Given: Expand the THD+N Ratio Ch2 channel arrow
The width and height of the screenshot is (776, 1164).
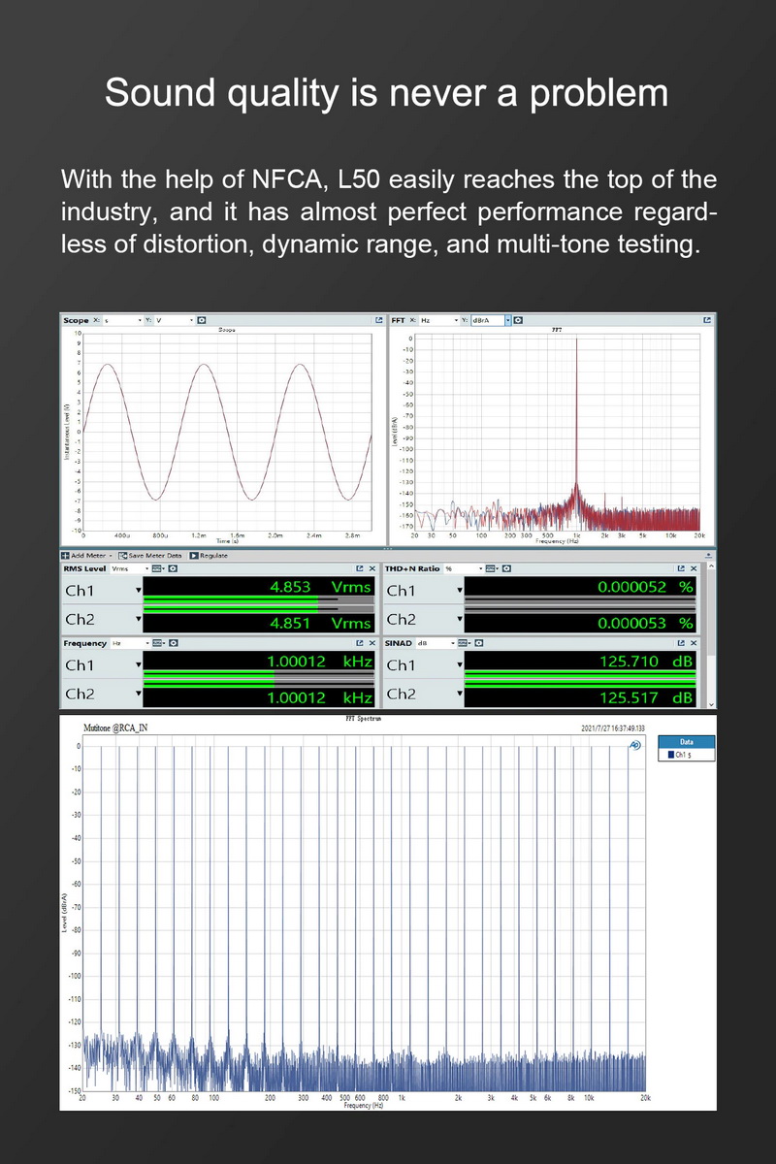Looking at the screenshot, I should pos(460,620).
